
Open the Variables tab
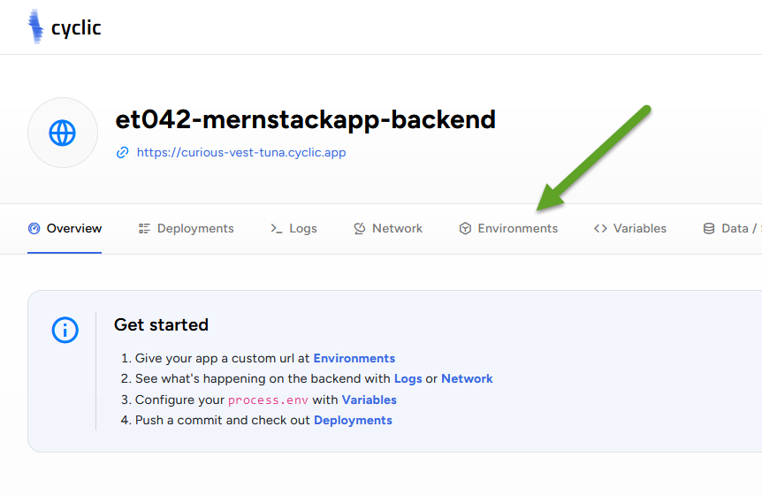pyautogui.click(x=630, y=228)
